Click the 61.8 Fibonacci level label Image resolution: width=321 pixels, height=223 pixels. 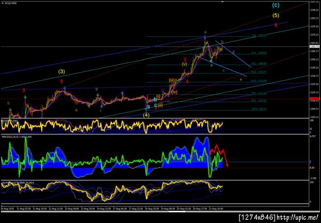click(x=259, y=81)
